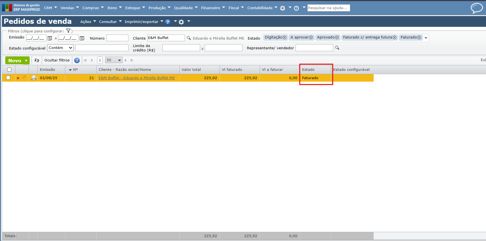The height and width of the screenshot is (241, 486).
Task: Open the Contabilidade menu
Action: tap(262, 8)
